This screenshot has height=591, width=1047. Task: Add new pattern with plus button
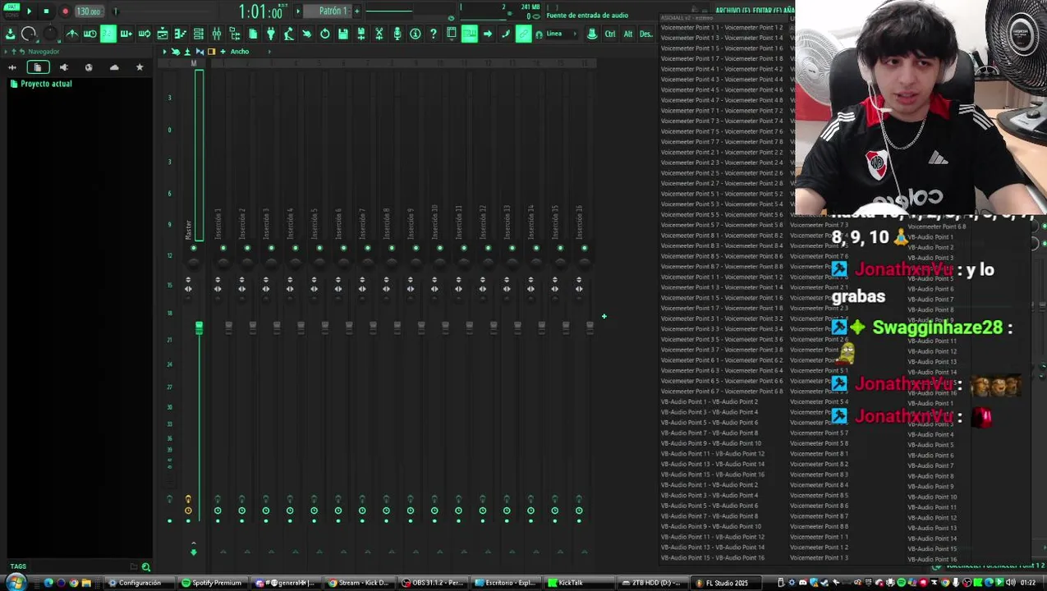356,11
